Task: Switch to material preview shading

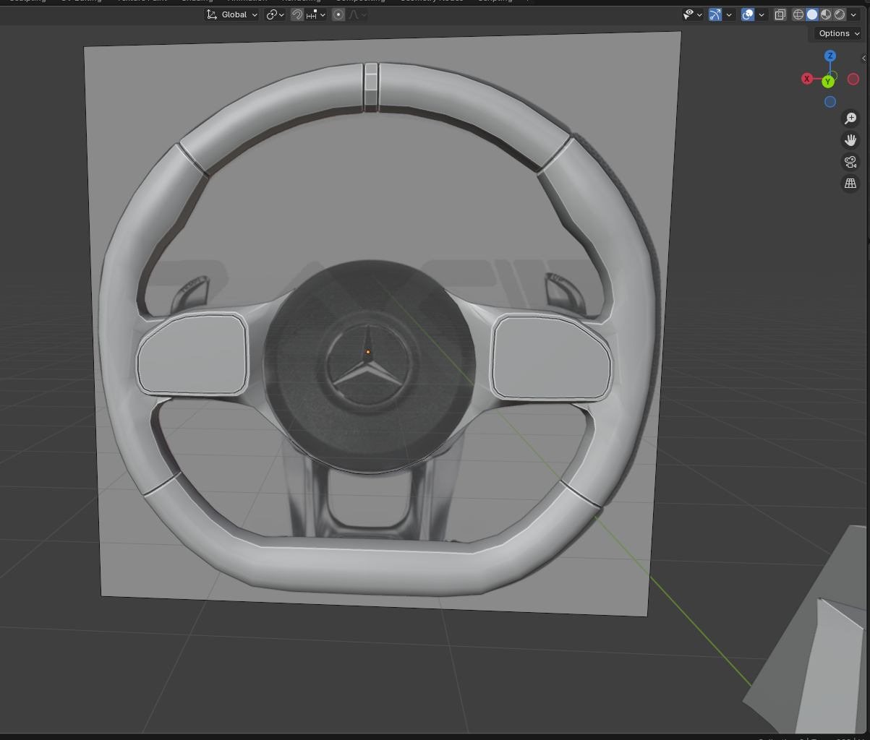Action: coord(826,14)
